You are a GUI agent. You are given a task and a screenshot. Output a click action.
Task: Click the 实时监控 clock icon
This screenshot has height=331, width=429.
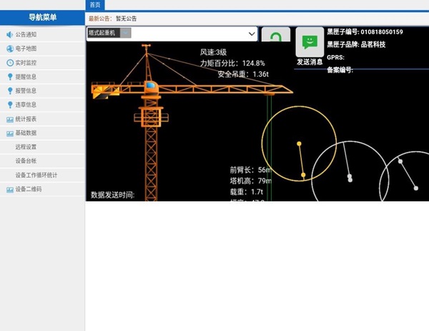(9, 63)
